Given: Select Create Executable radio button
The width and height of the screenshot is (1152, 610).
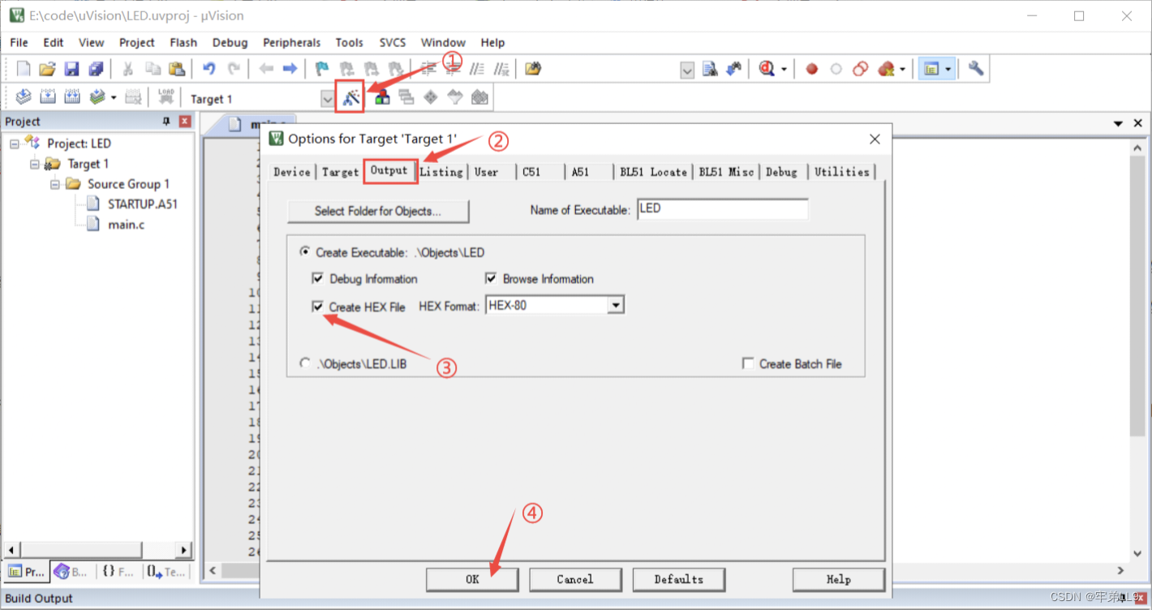Looking at the screenshot, I should [305, 252].
